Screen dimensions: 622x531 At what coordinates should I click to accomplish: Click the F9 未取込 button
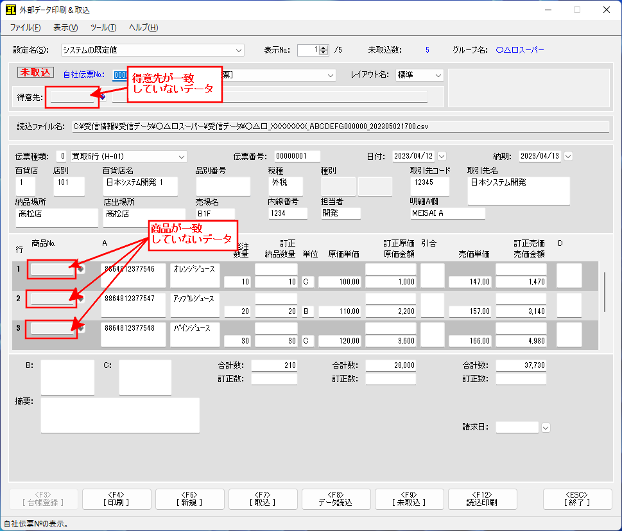point(409,499)
